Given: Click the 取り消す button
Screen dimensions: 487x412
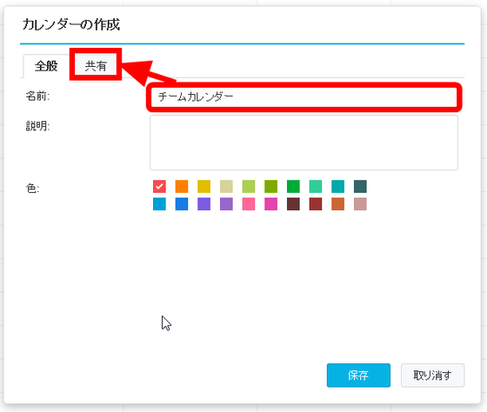Looking at the screenshot, I should click(432, 375).
